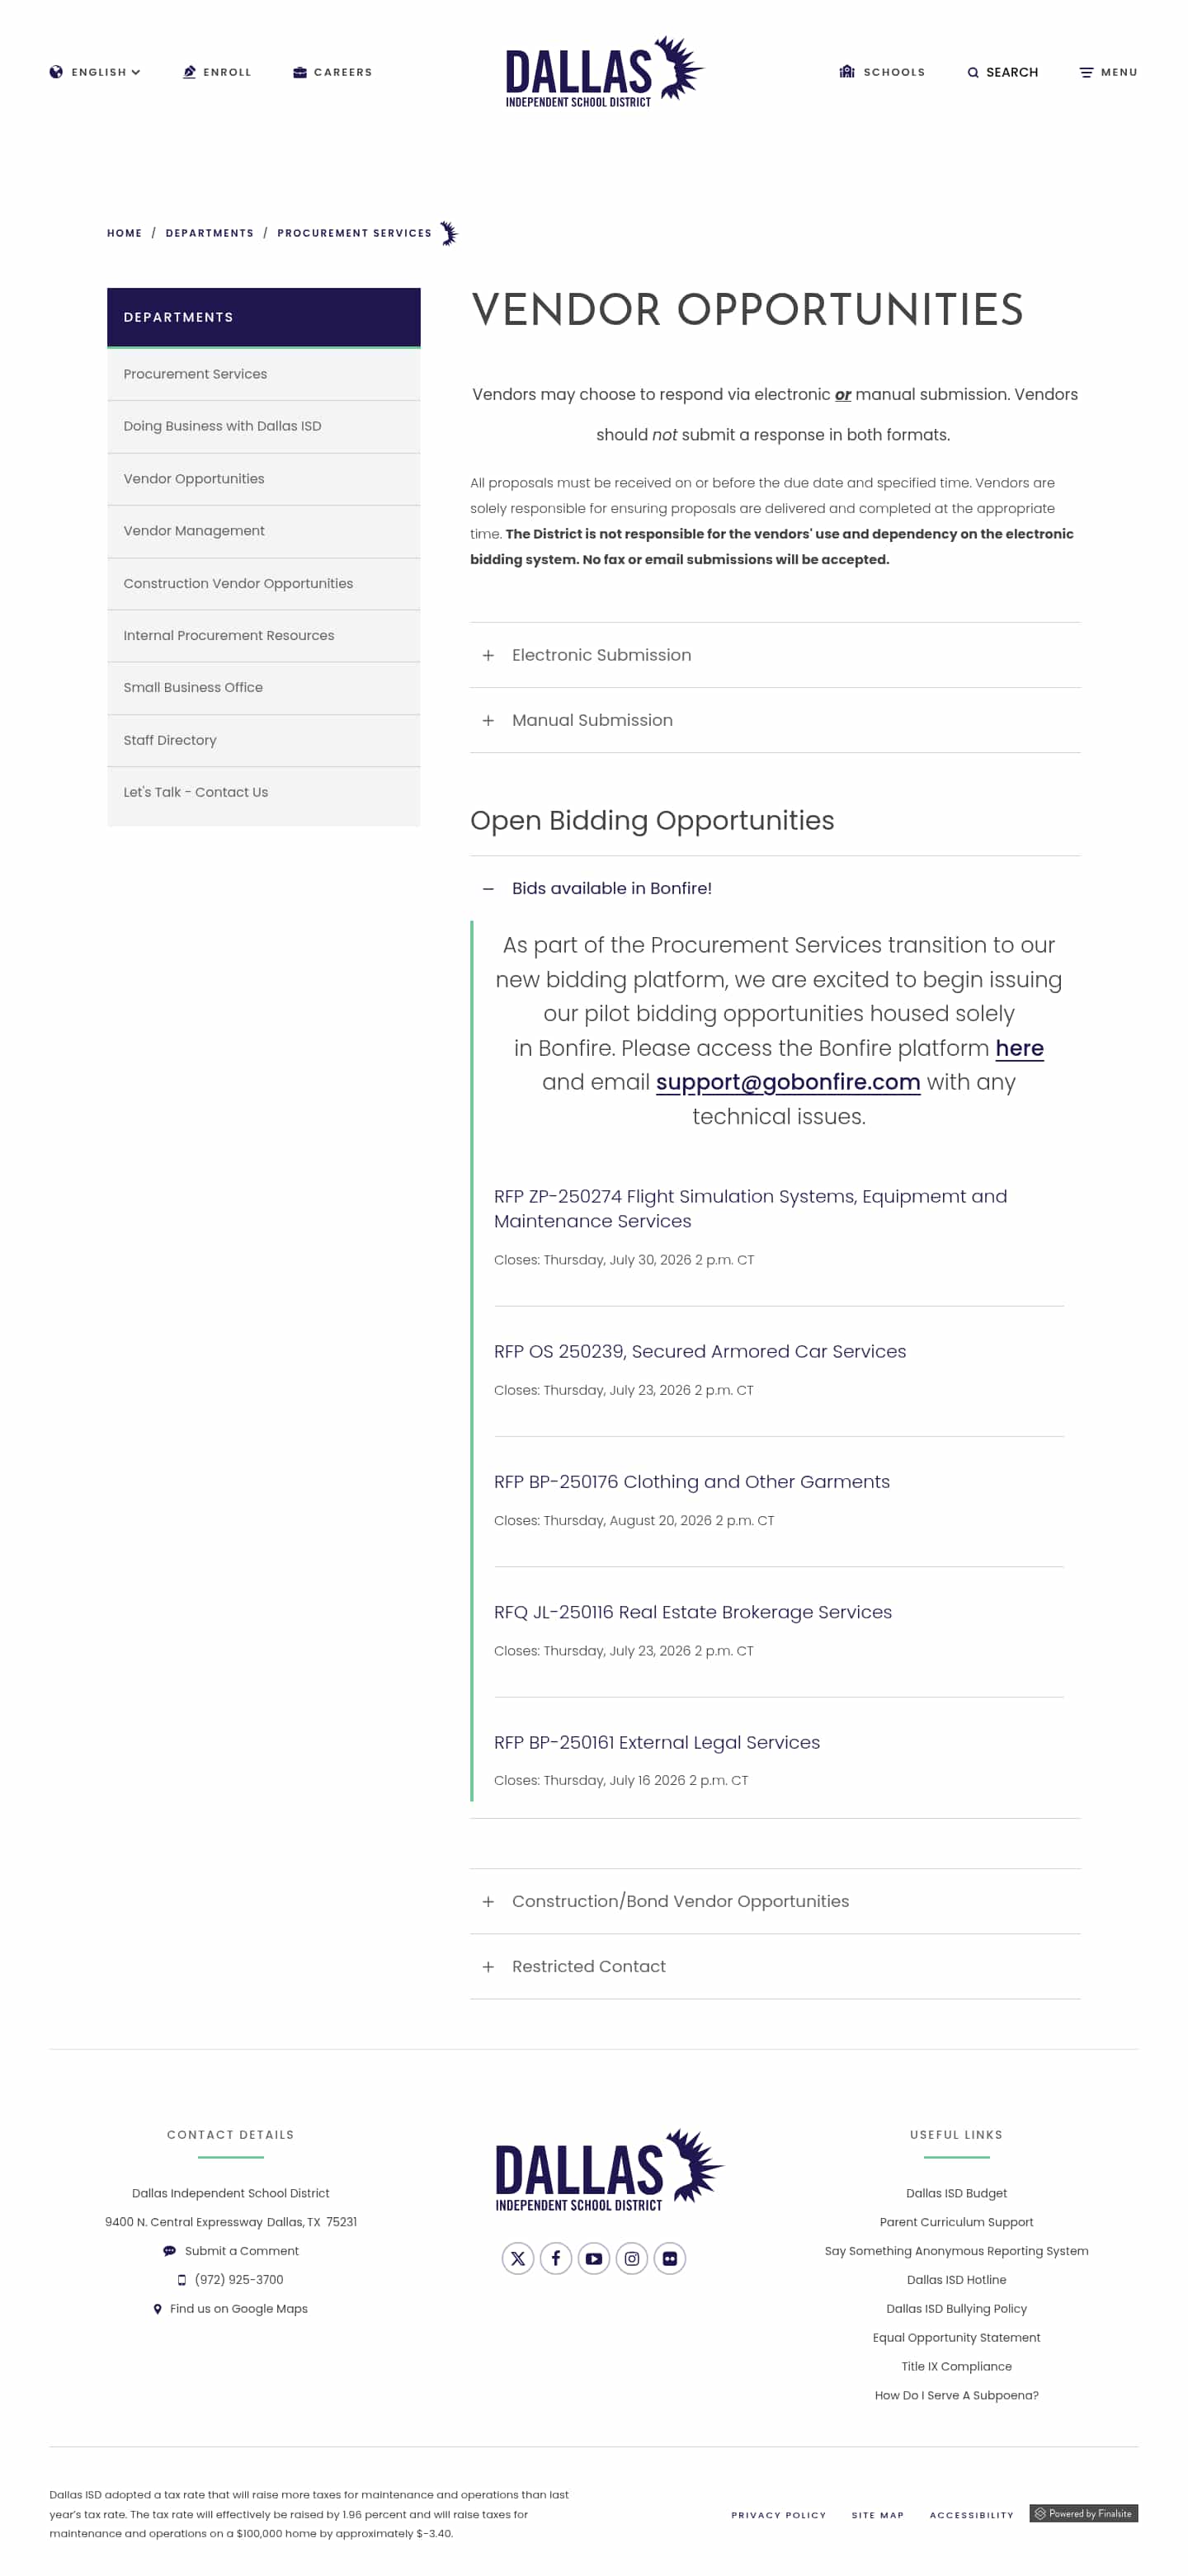
Task: Open the hamburger Menu icon
Action: pyautogui.click(x=1085, y=72)
